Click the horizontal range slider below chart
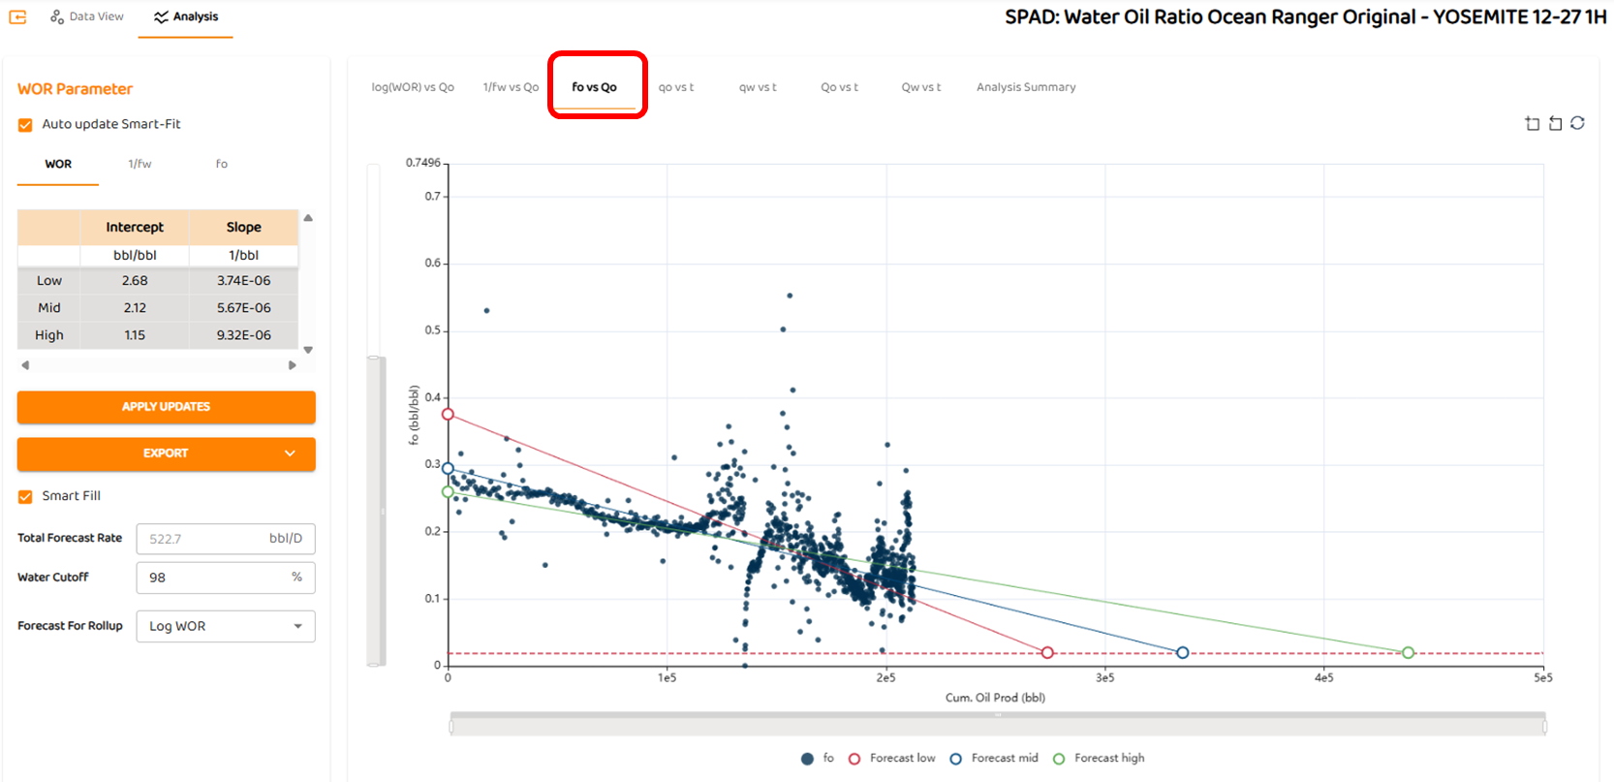Viewport: 1614px width, 782px height. click(997, 726)
